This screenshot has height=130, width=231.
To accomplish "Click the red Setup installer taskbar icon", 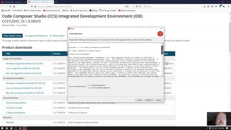I will (x=25, y=128).
